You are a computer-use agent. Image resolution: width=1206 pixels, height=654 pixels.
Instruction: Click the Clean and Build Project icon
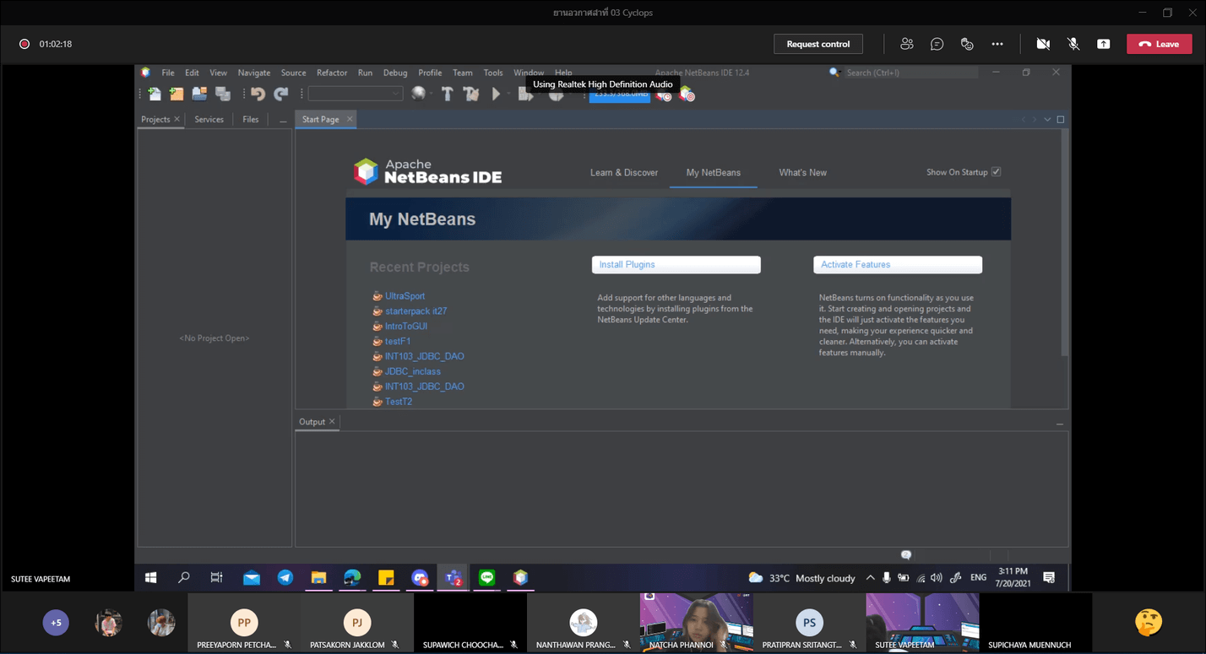click(471, 94)
